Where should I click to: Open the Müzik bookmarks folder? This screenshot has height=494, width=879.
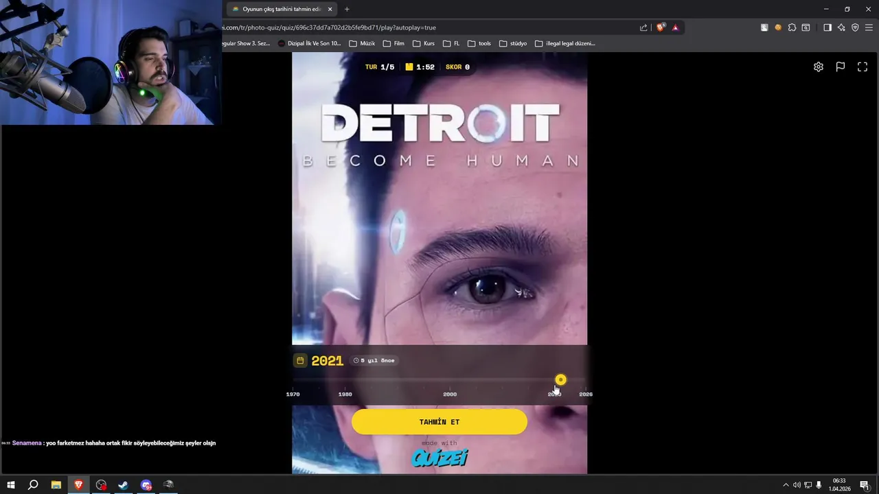tap(362, 43)
